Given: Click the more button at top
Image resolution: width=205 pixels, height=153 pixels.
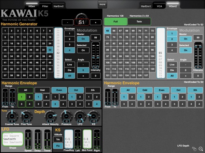Looking at the screenshot, I should click(x=102, y=4).
